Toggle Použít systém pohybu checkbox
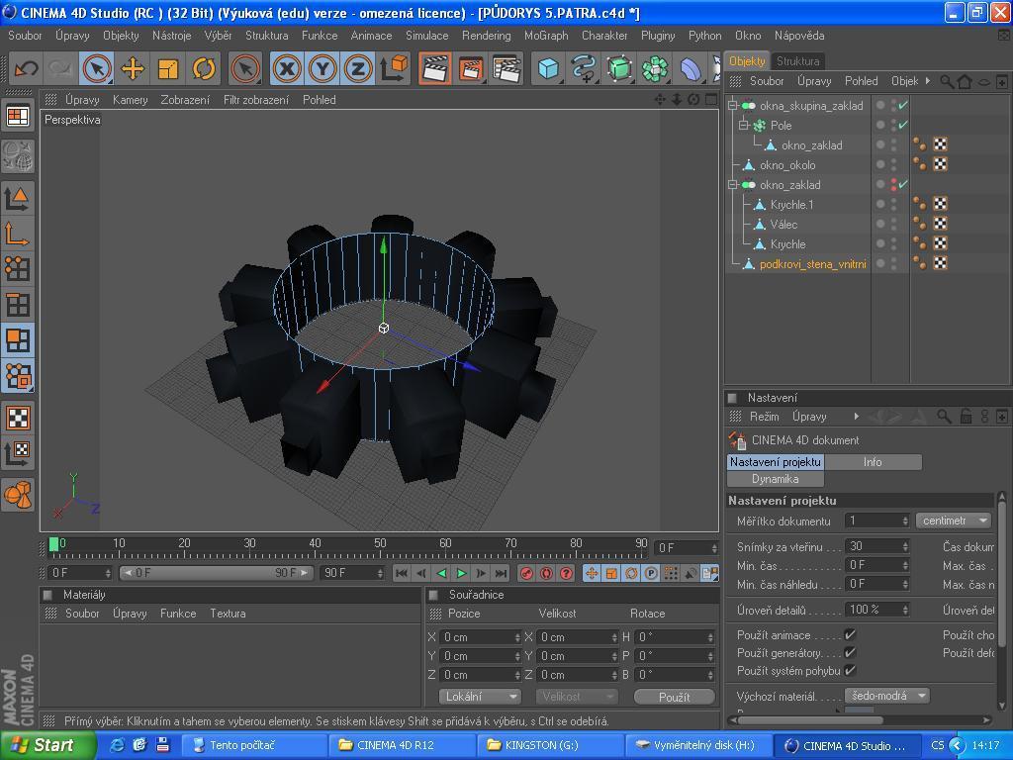The width and height of the screenshot is (1013, 760). [x=850, y=670]
